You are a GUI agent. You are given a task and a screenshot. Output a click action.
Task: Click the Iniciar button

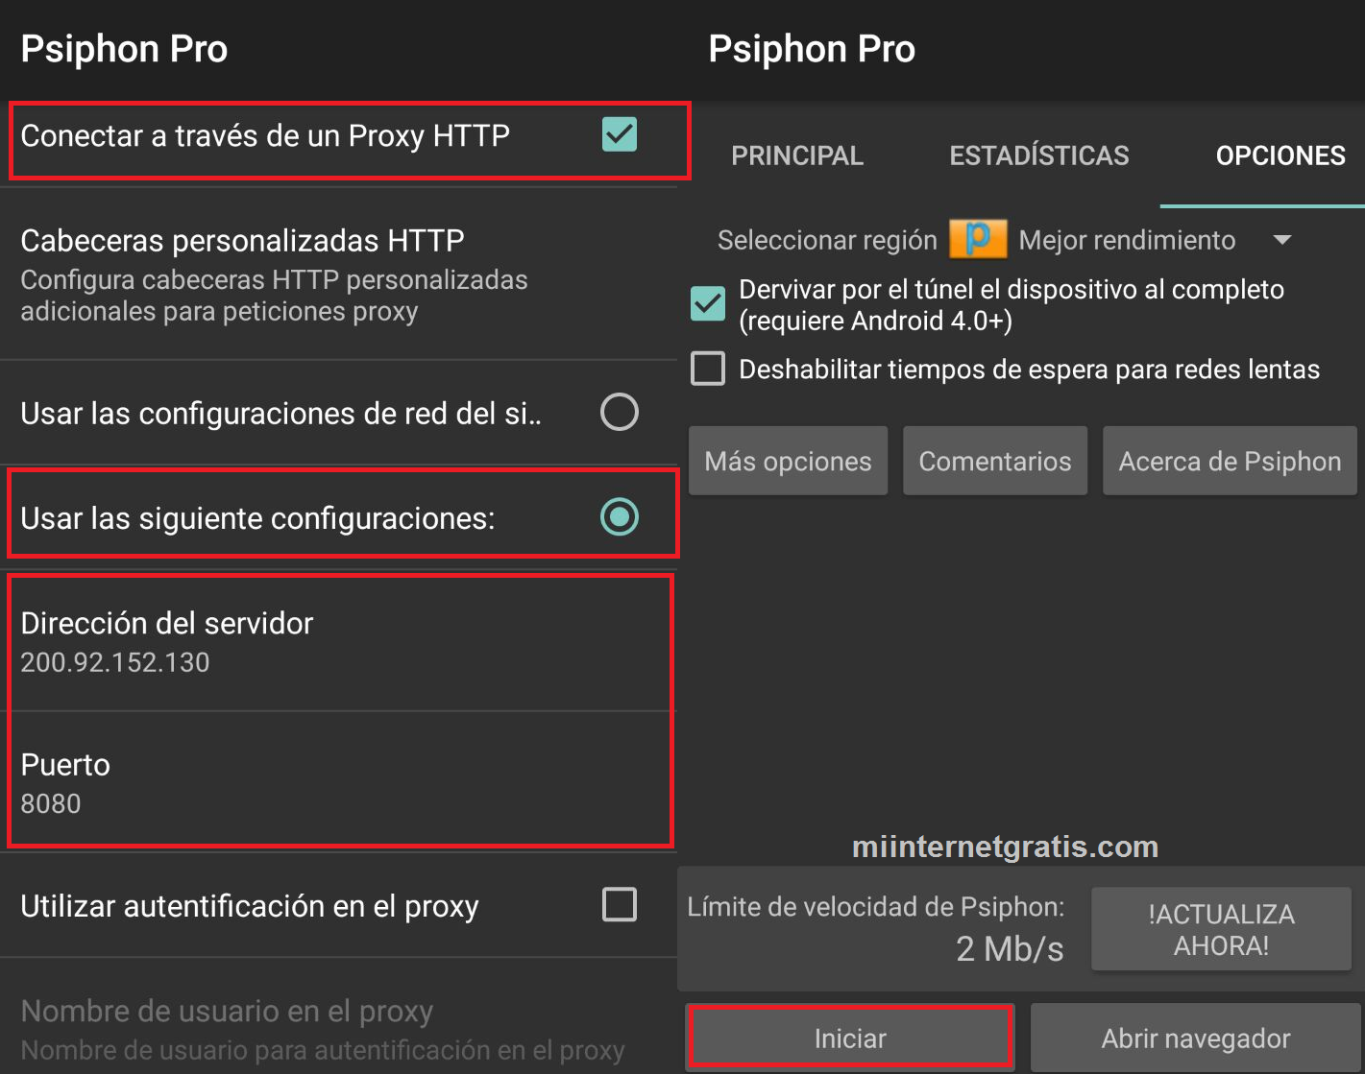850,1038
